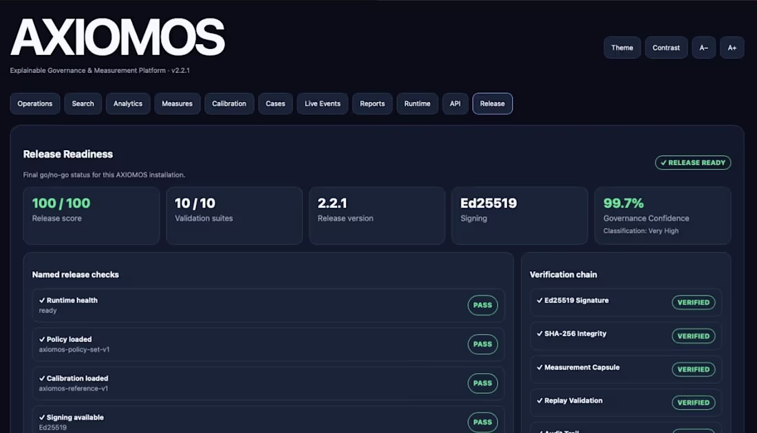Click the checkmark icon beside SHA-256 Integrity
The height and width of the screenshot is (433, 757).
(x=540, y=334)
